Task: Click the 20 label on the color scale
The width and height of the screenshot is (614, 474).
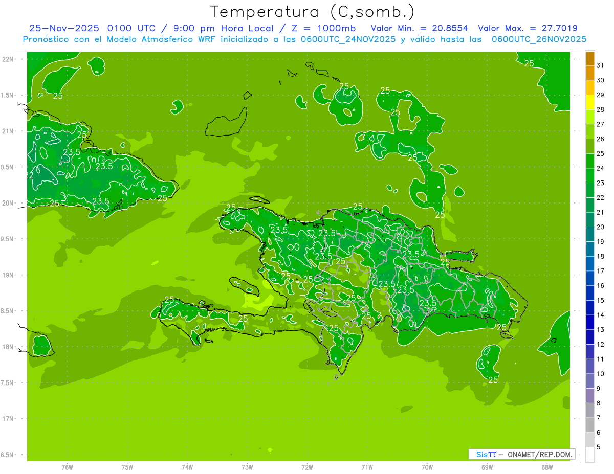Action: pos(600,227)
